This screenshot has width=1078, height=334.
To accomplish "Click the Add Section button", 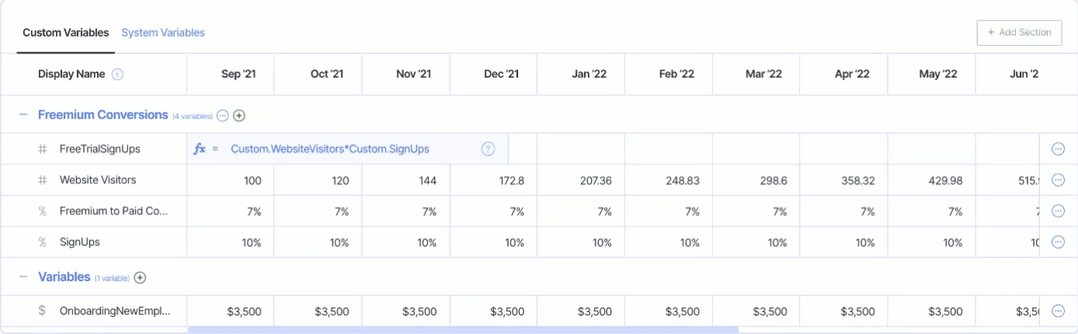I will (x=1019, y=33).
